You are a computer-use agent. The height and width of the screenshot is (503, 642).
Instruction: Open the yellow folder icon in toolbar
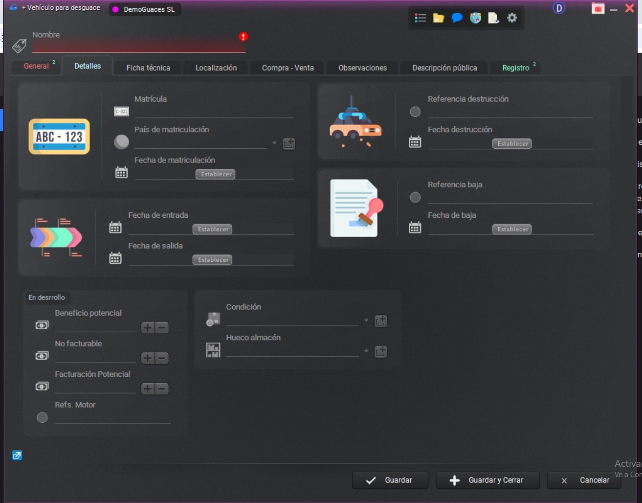439,18
